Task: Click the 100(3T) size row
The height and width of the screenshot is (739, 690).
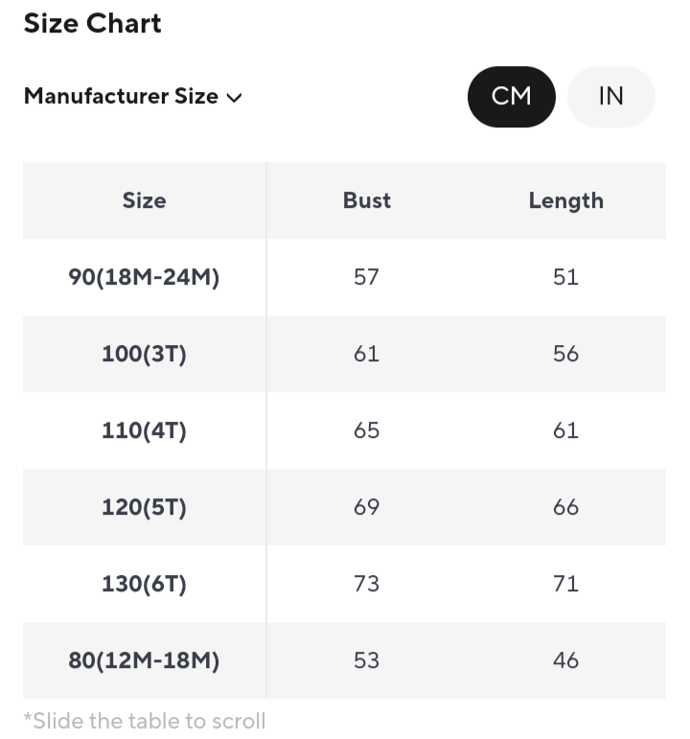Action: (x=144, y=354)
